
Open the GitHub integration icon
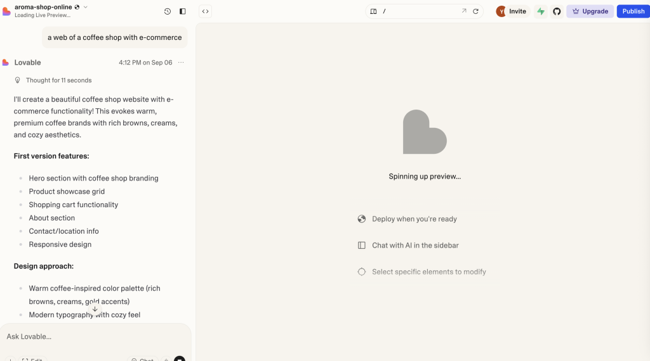point(557,11)
